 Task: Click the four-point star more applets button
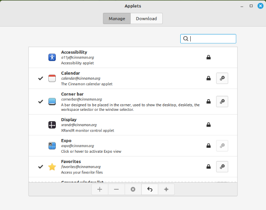coord(166,189)
